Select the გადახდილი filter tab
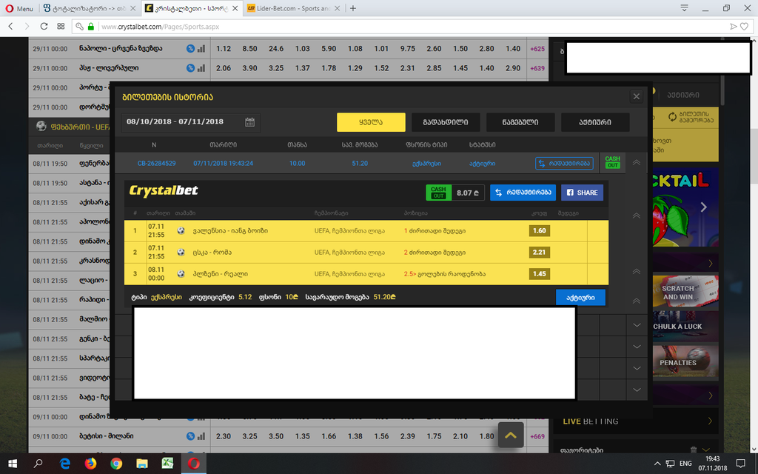758x474 pixels. point(446,122)
